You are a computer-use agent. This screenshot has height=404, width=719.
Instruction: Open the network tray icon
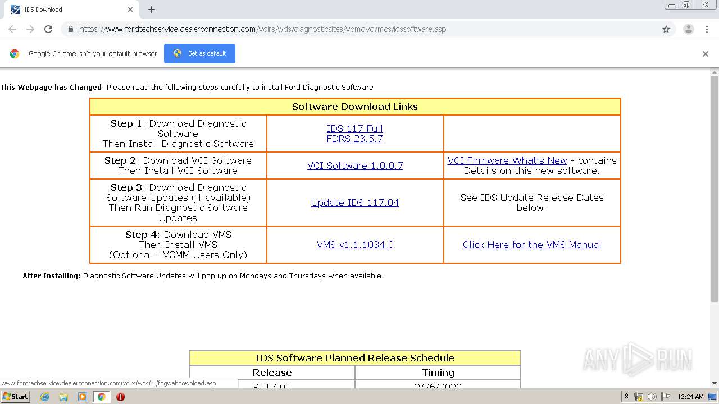tap(639, 397)
